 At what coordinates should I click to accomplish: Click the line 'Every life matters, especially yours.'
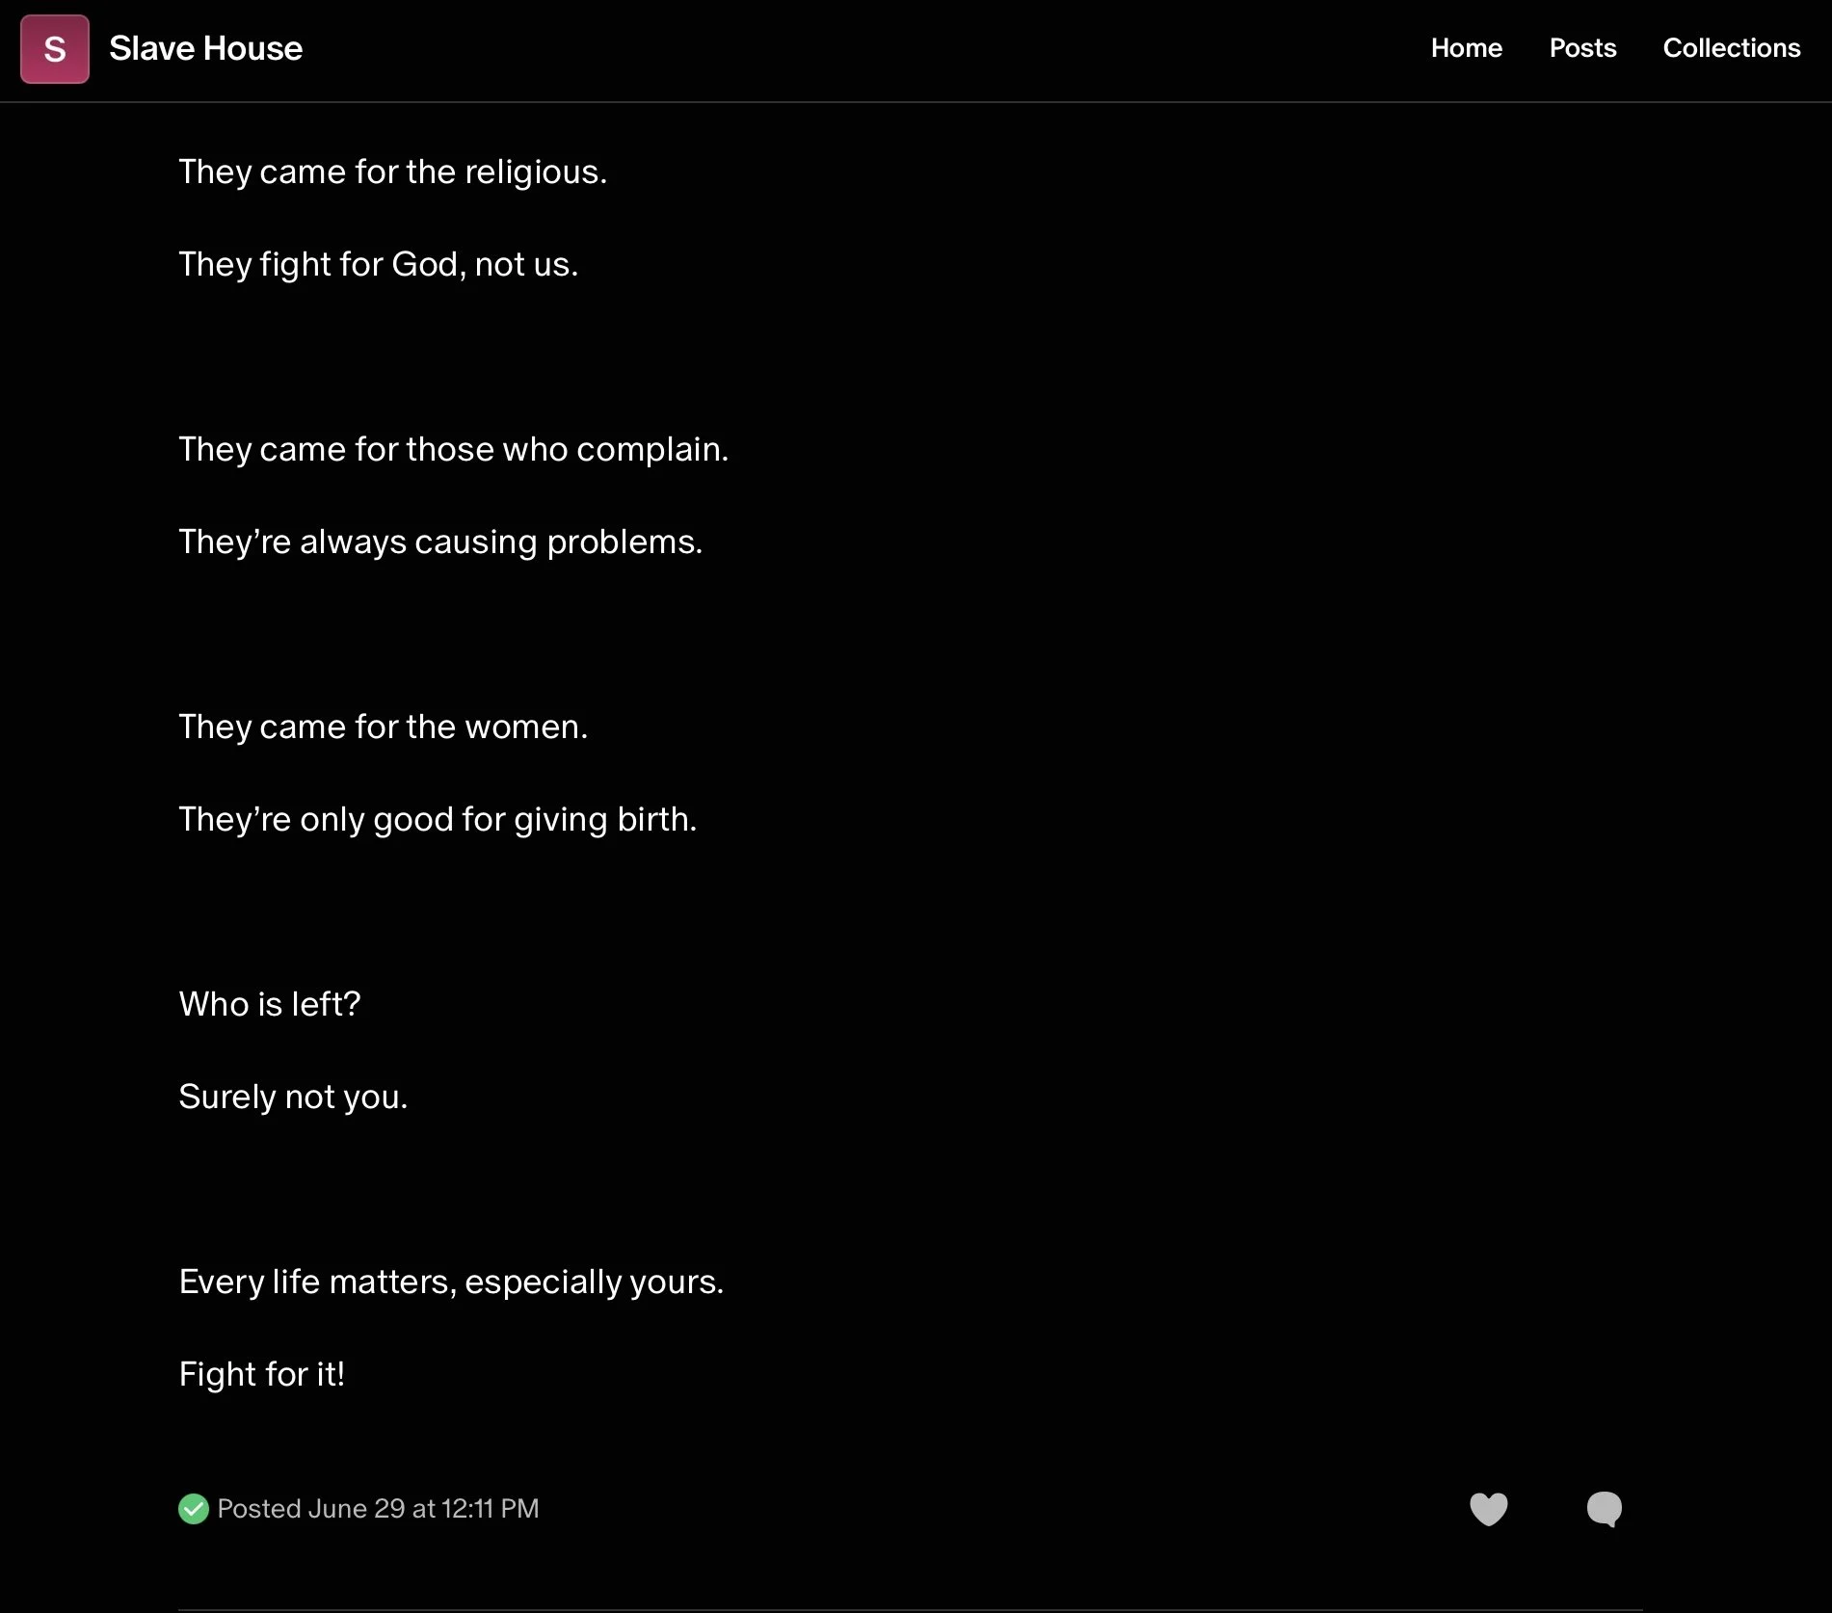coord(451,1282)
